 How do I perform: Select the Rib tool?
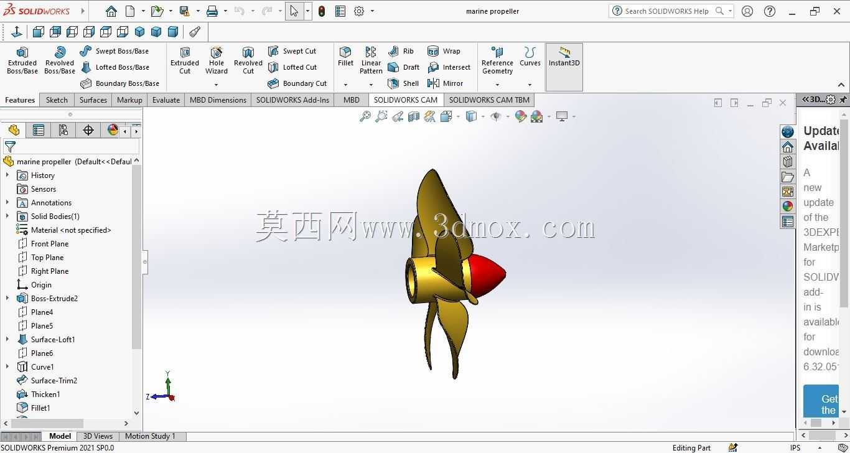(x=401, y=51)
